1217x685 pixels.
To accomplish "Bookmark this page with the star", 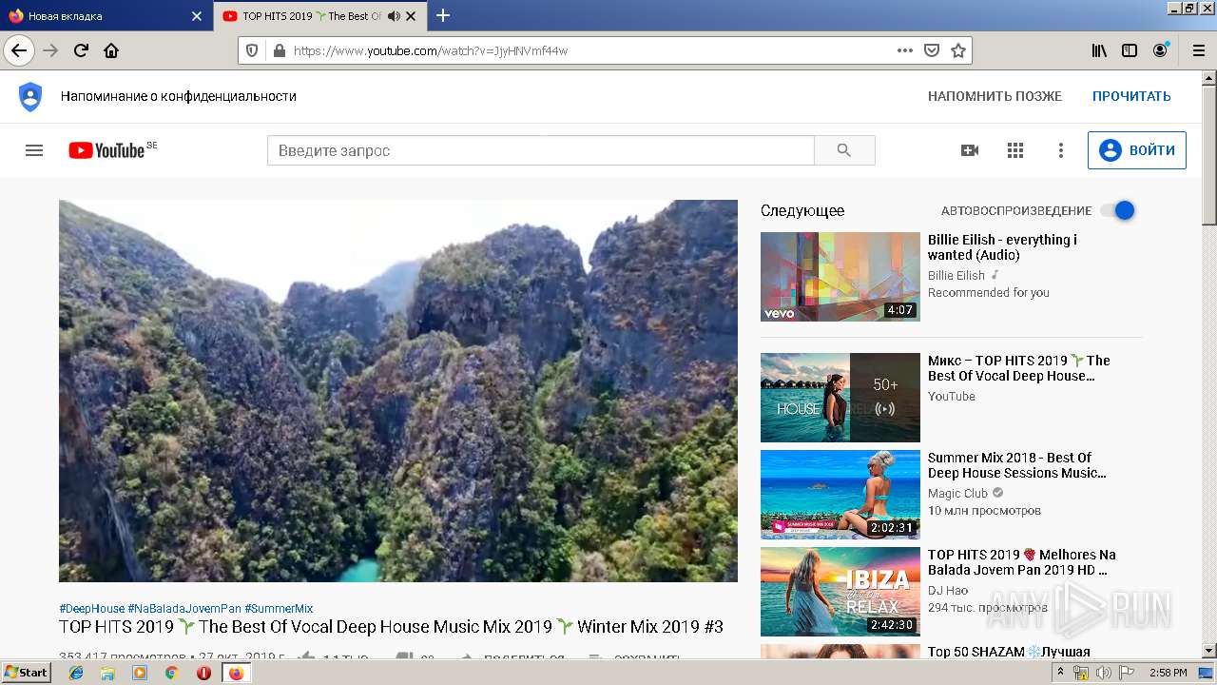I will 958,50.
